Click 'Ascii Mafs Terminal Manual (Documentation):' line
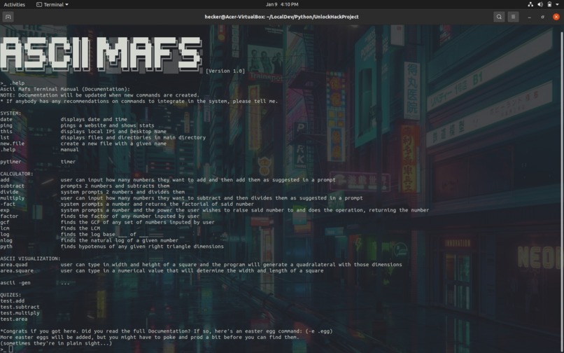This screenshot has width=564, height=353. tap(65, 89)
